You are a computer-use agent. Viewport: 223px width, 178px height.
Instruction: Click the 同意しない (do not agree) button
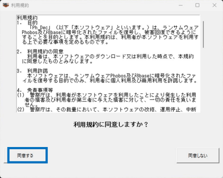pos(198,155)
